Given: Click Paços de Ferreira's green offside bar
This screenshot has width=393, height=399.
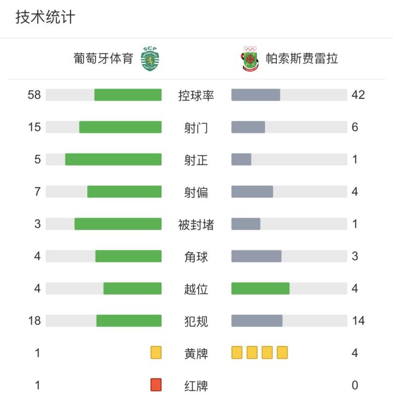Looking at the screenshot, I should pos(260,289).
